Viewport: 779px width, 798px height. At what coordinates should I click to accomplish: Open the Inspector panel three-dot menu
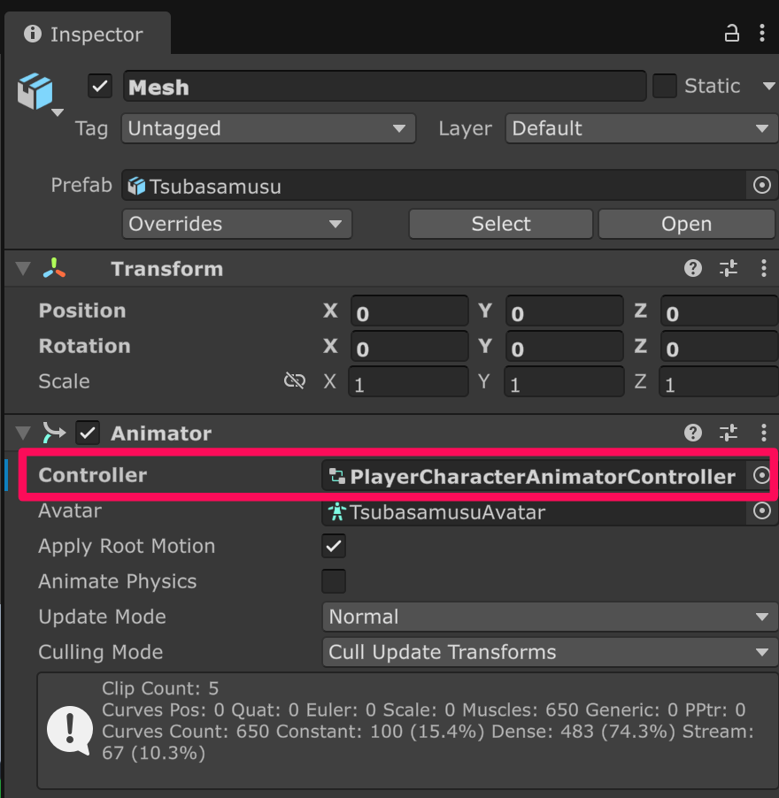762,34
